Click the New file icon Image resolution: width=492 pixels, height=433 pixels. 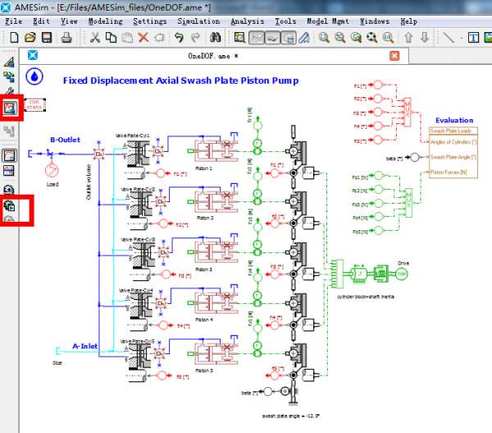click(13, 38)
